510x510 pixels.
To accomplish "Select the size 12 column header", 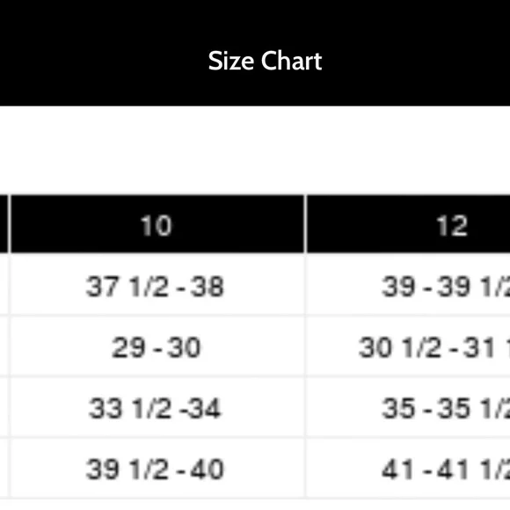I will tap(408, 223).
